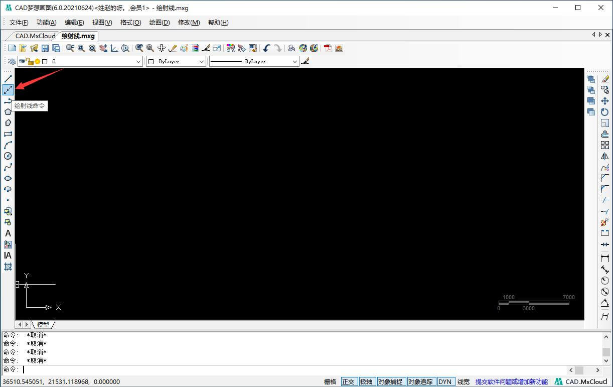Select the Rectangle drawing tool
613x387 pixels.
(8, 134)
